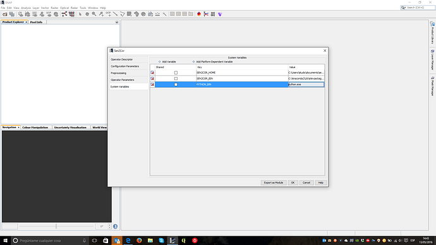Open Mask Manager side panel

(x=432, y=87)
